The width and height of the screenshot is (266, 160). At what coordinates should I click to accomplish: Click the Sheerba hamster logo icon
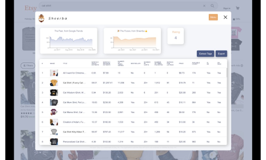(41, 18)
